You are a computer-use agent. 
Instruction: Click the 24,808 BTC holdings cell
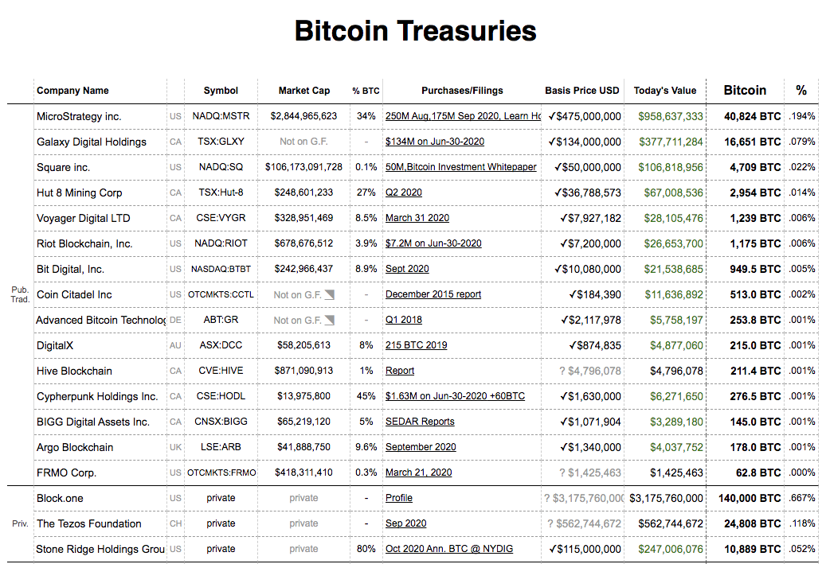point(752,524)
